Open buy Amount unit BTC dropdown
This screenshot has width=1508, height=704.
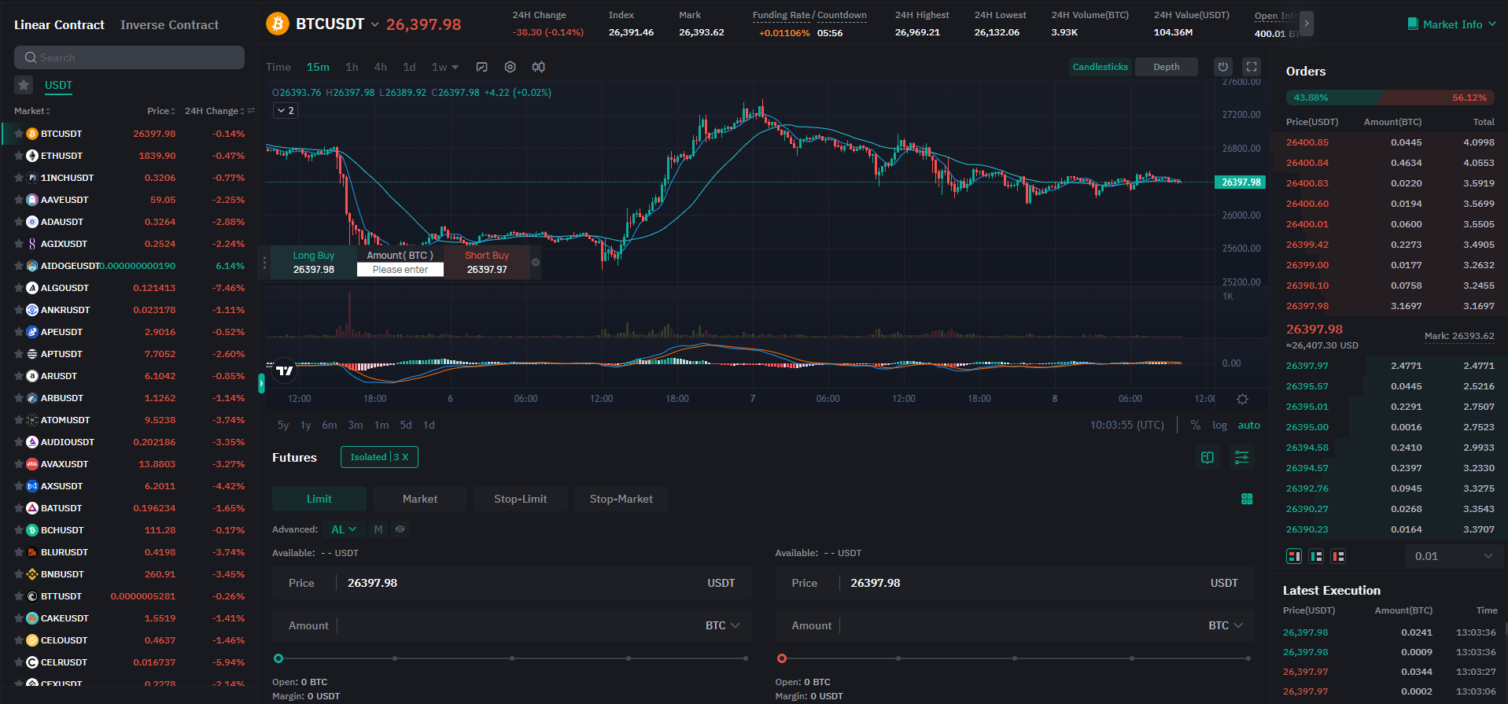(722, 625)
